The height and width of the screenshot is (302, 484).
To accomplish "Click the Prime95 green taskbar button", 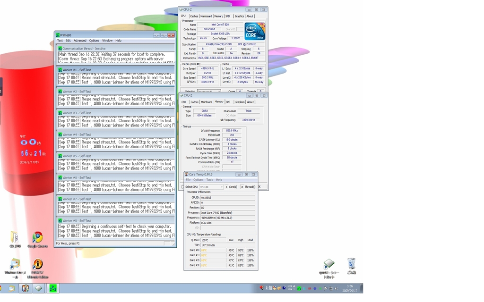I will (53, 288).
